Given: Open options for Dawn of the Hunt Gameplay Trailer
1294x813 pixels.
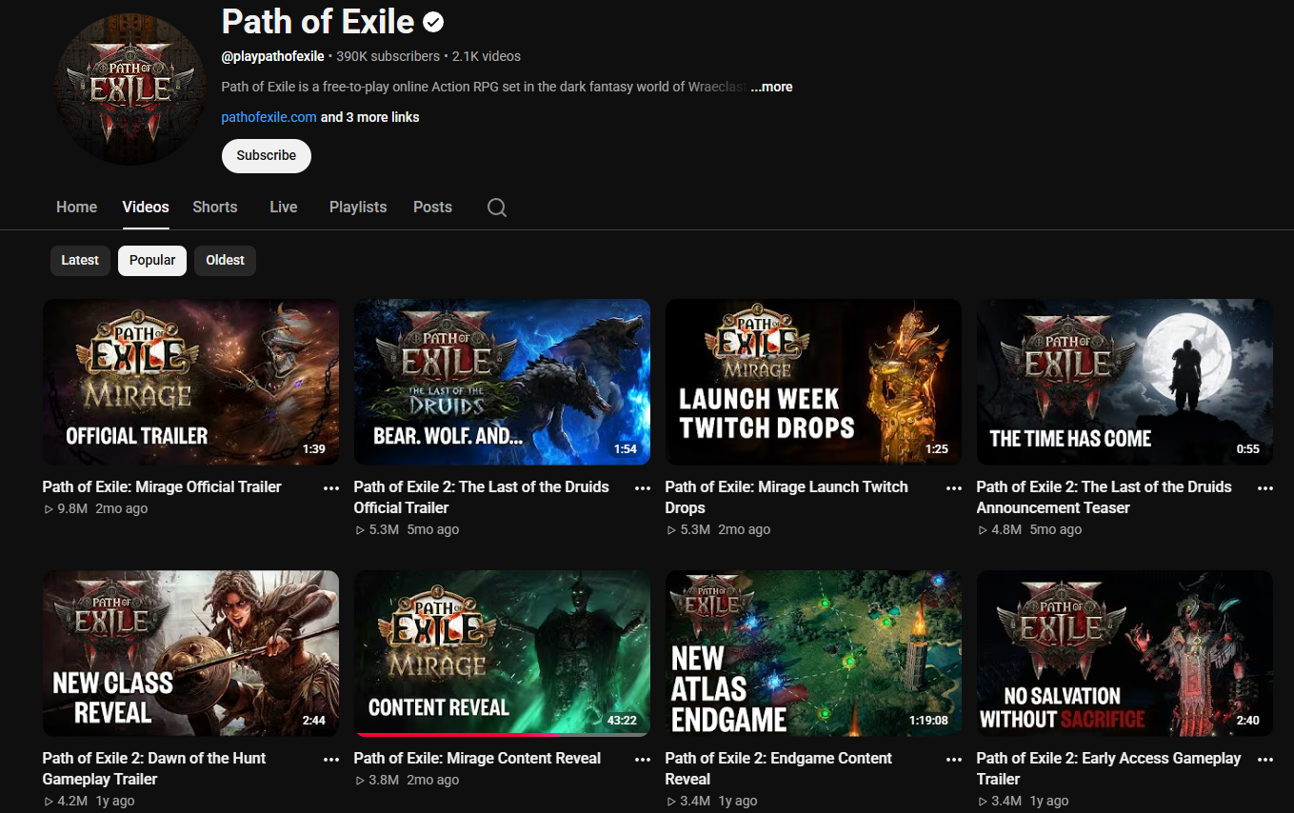Looking at the screenshot, I should pyautogui.click(x=331, y=759).
